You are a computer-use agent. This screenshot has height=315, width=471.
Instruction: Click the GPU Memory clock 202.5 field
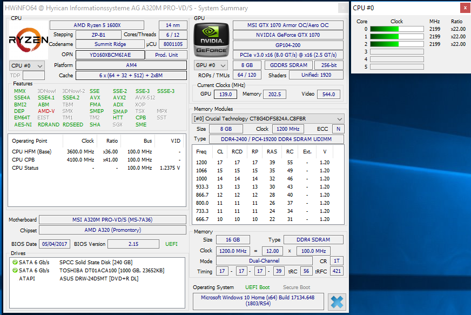point(274,95)
